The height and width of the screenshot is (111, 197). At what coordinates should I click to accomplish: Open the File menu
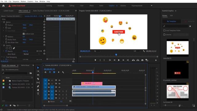coord(2,1)
